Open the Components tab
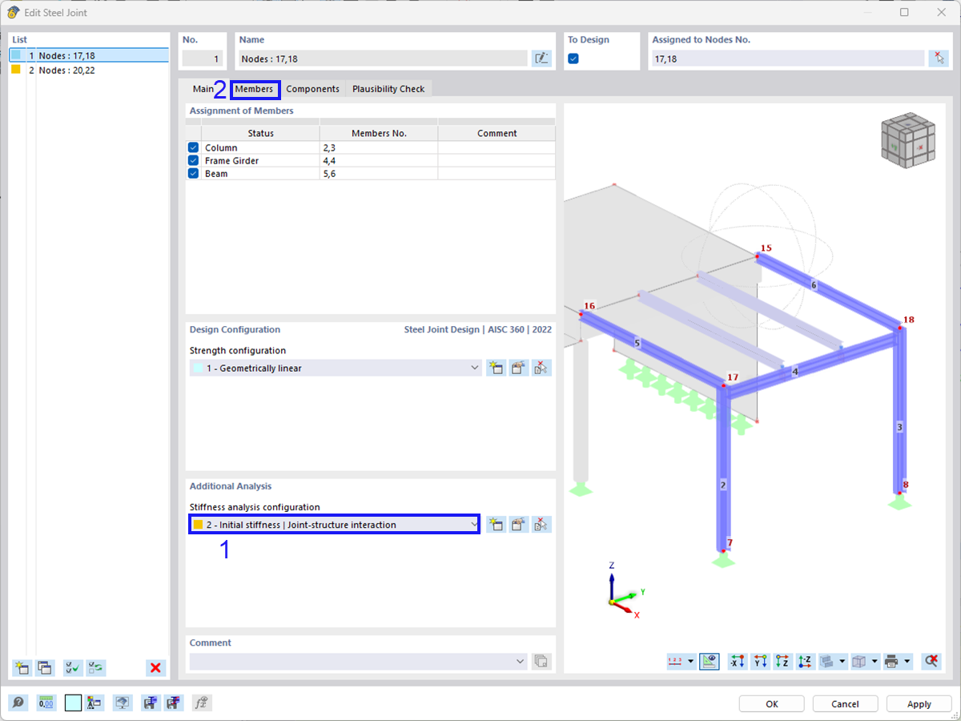Image resolution: width=961 pixels, height=721 pixels. coord(312,89)
